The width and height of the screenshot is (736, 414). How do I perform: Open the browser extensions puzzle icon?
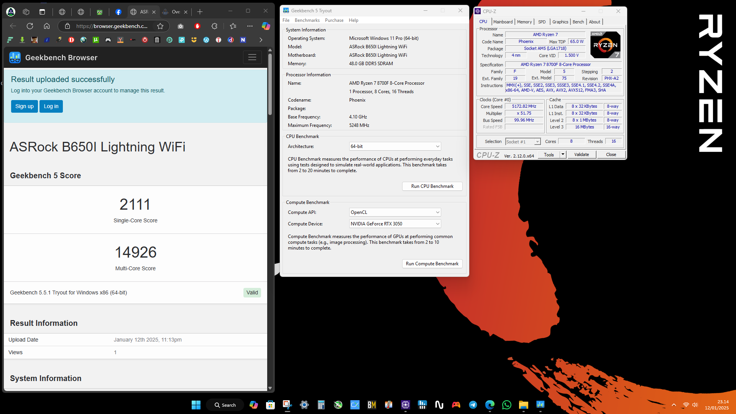tap(214, 26)
